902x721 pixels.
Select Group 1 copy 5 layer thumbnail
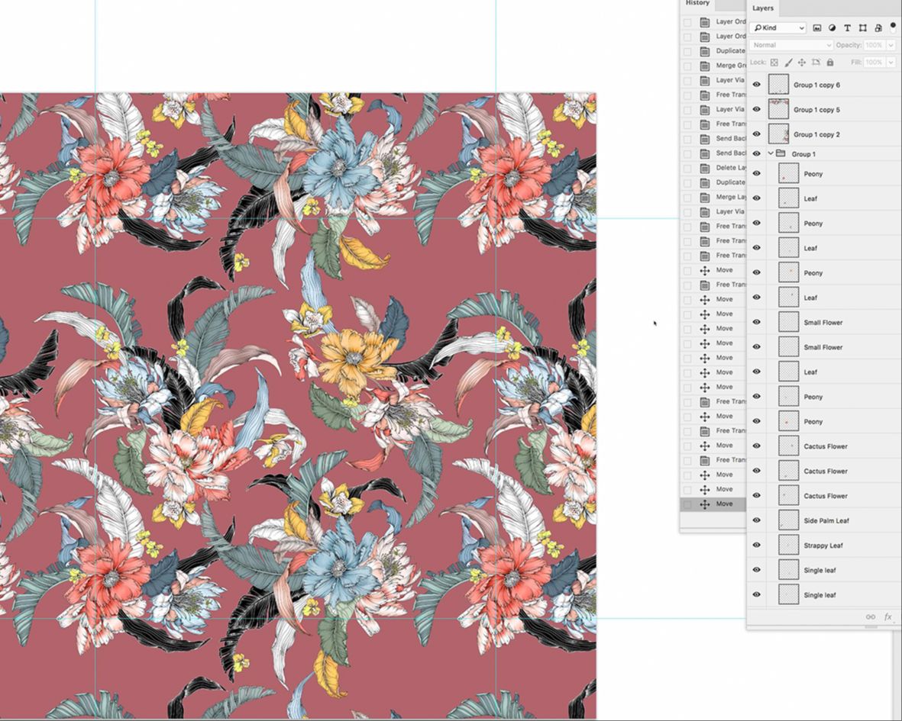(778, 109)
